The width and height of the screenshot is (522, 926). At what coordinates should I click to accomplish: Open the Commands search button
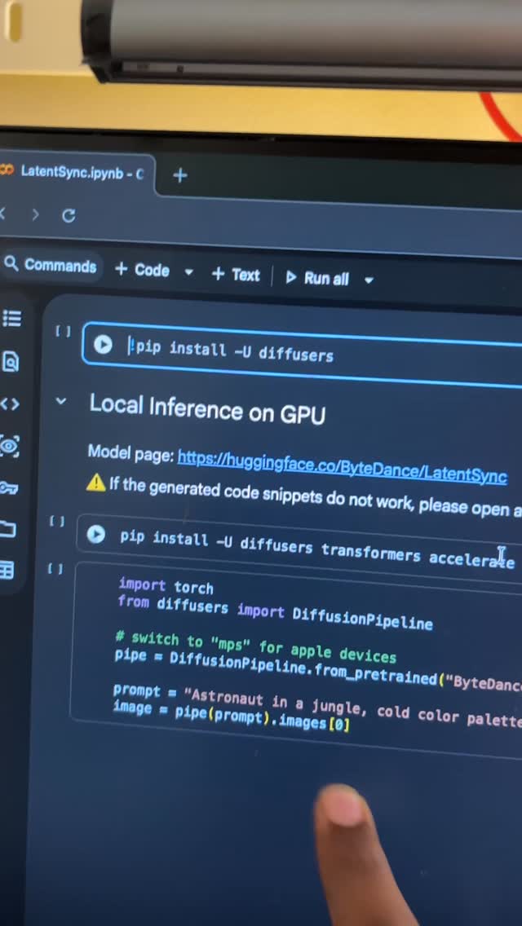[51, 265]
